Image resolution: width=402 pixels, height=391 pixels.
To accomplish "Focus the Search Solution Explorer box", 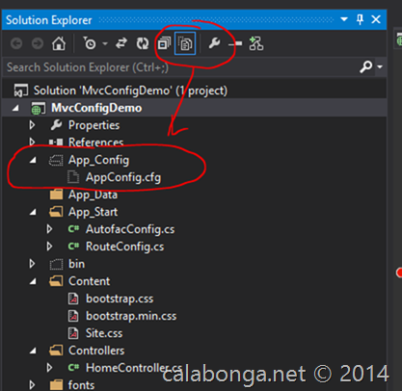I will (180, 67).
